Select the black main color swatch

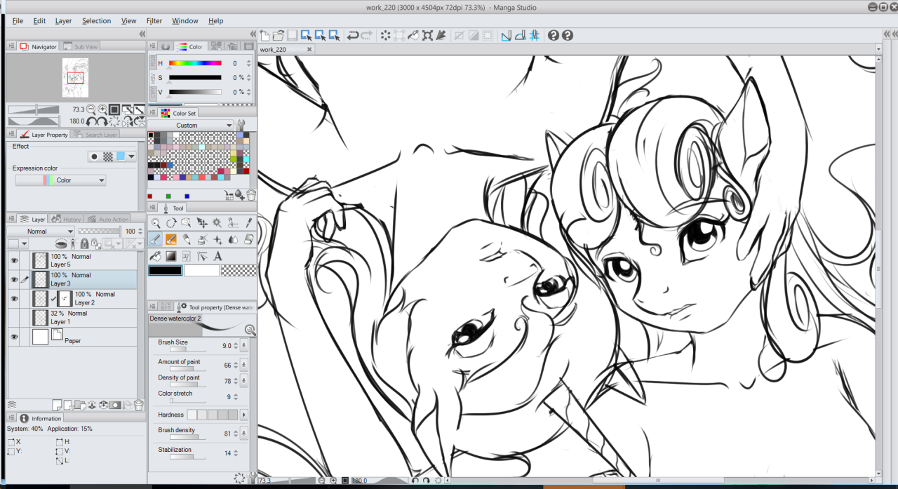(x=165, y=271)
